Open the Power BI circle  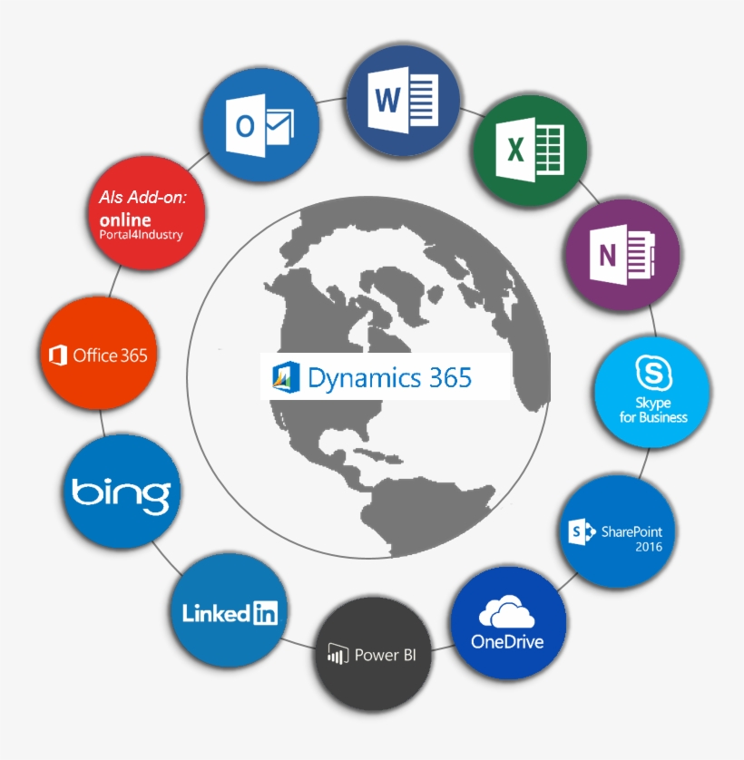click(372, 655)
